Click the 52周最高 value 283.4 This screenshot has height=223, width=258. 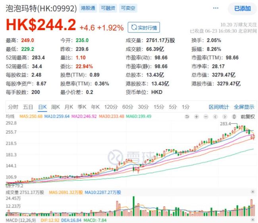tap(39, 58)
